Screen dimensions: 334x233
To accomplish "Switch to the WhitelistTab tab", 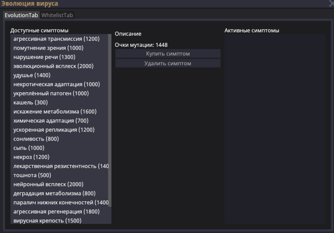I will pyautogui.click(x=57, y=15).
